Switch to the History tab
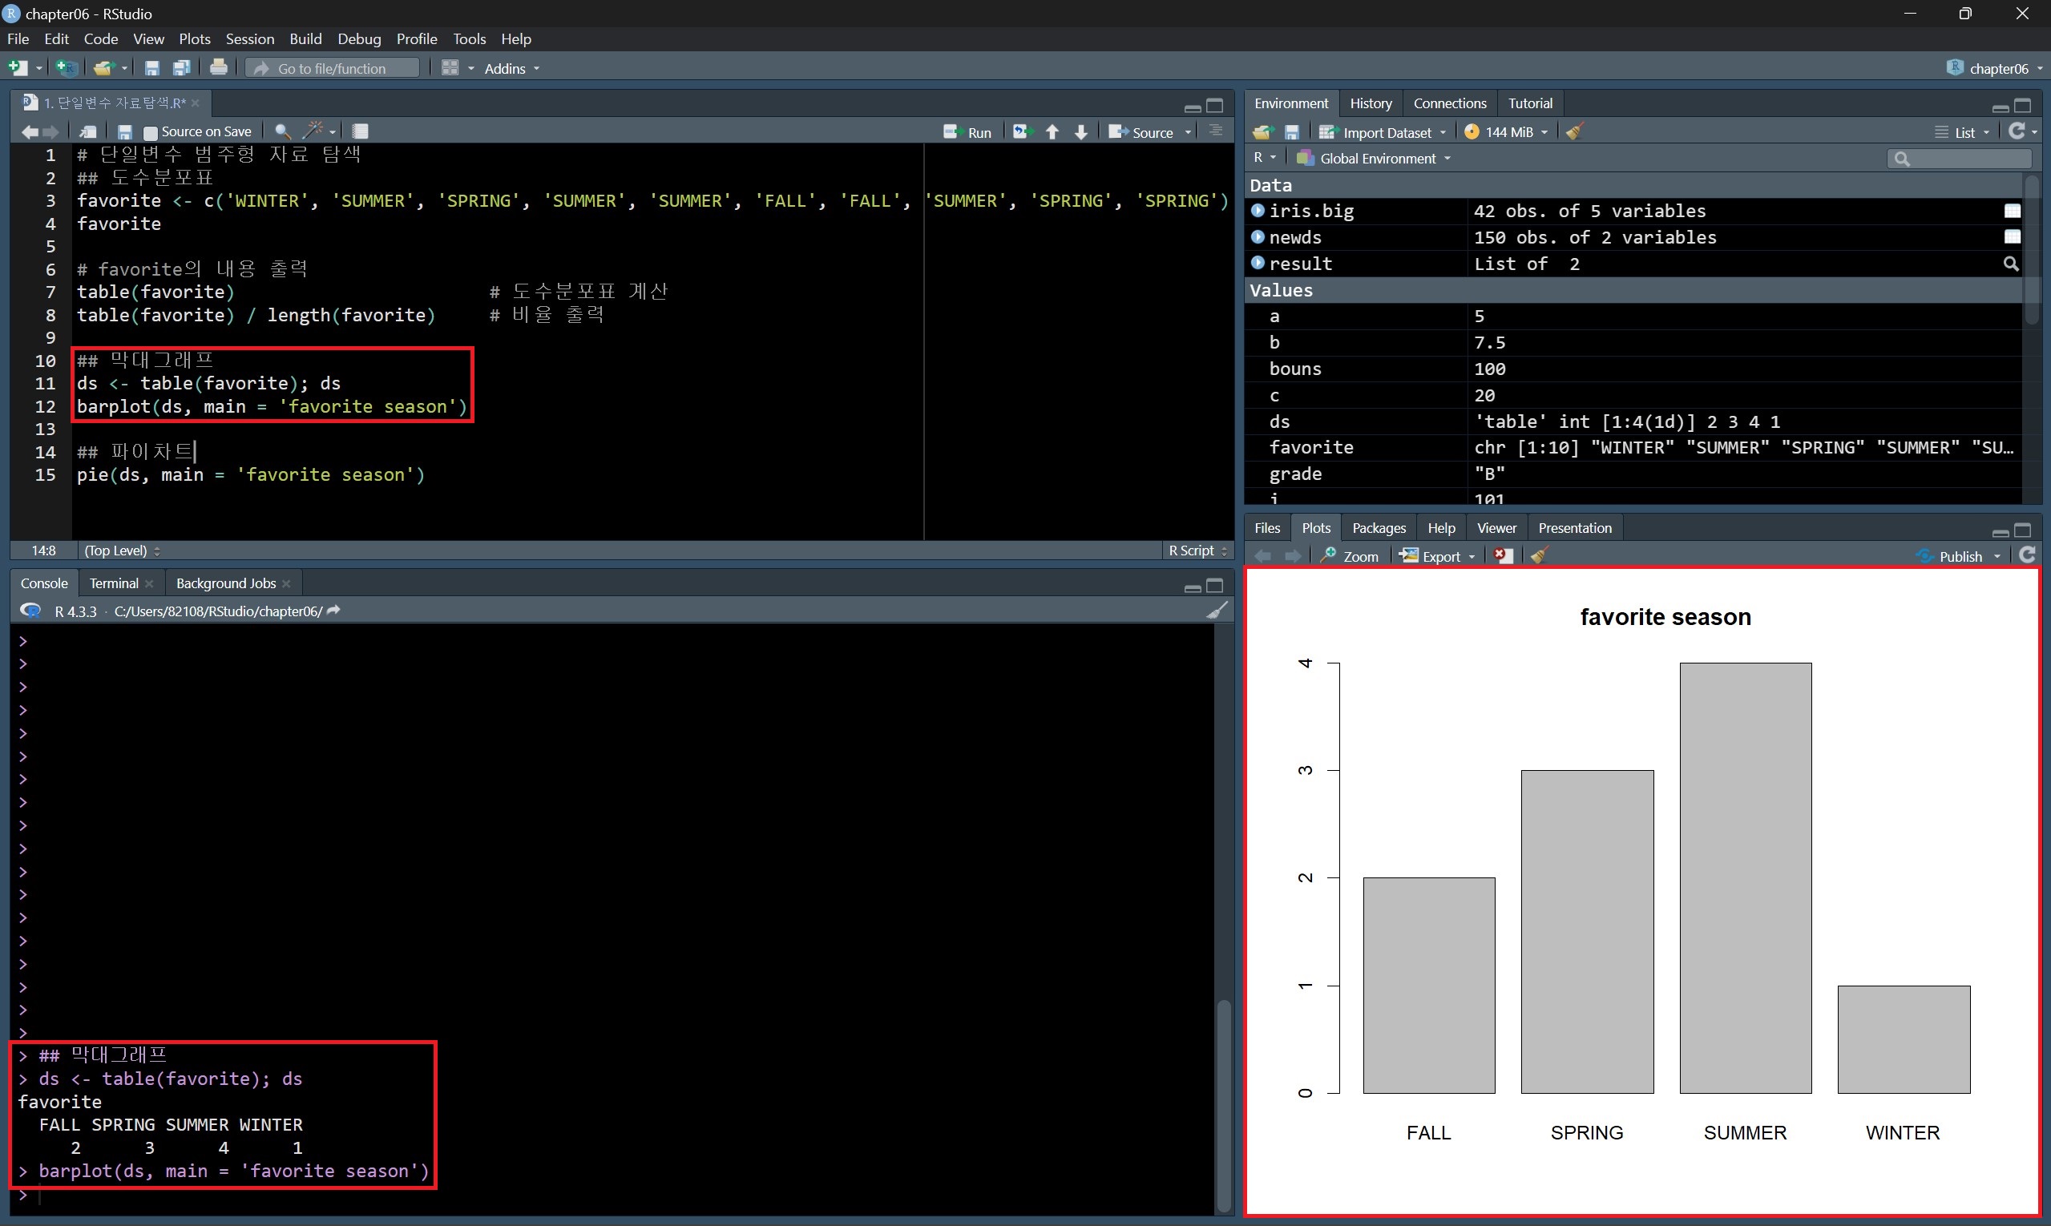The height and width of the screenshot is (1226, 2051). click(x=1370, y=103)
